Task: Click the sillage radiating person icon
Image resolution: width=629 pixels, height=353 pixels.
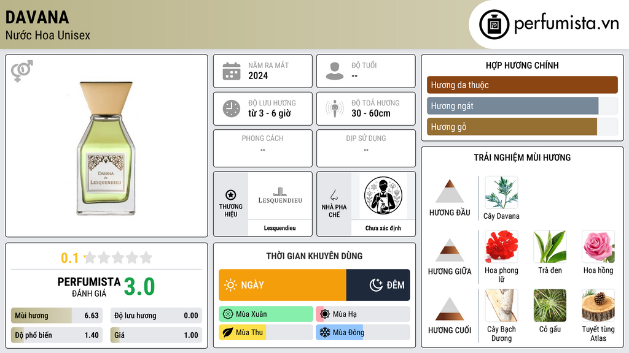Action: (335, 108)
